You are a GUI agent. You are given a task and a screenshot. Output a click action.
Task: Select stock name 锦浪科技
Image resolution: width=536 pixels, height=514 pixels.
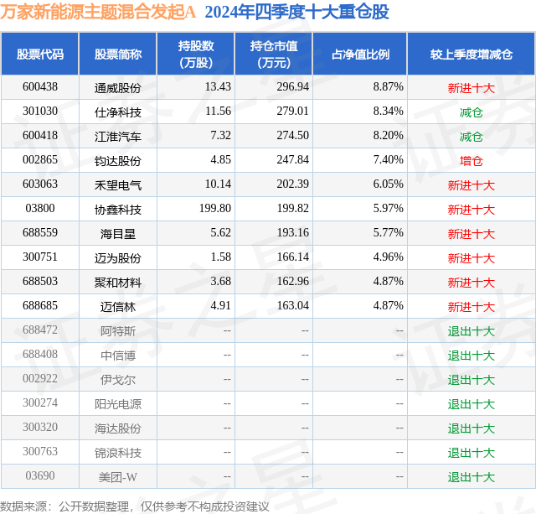(118, 453)
